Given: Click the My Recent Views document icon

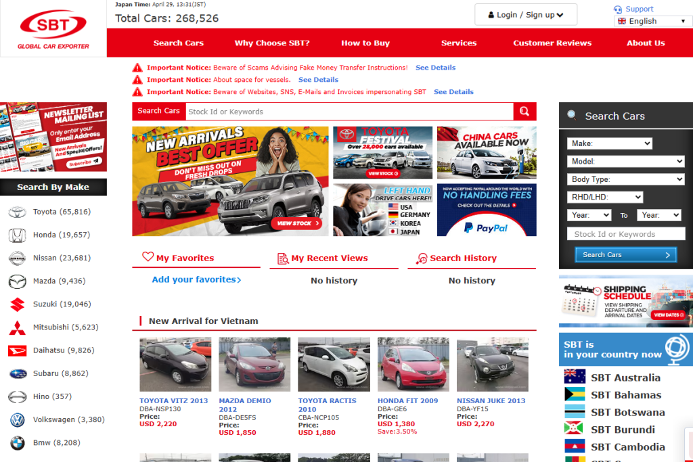Looking at the screenshot, I should [x=283, y=258].
